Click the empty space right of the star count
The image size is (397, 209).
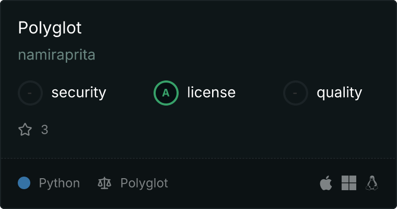point(209,130)
